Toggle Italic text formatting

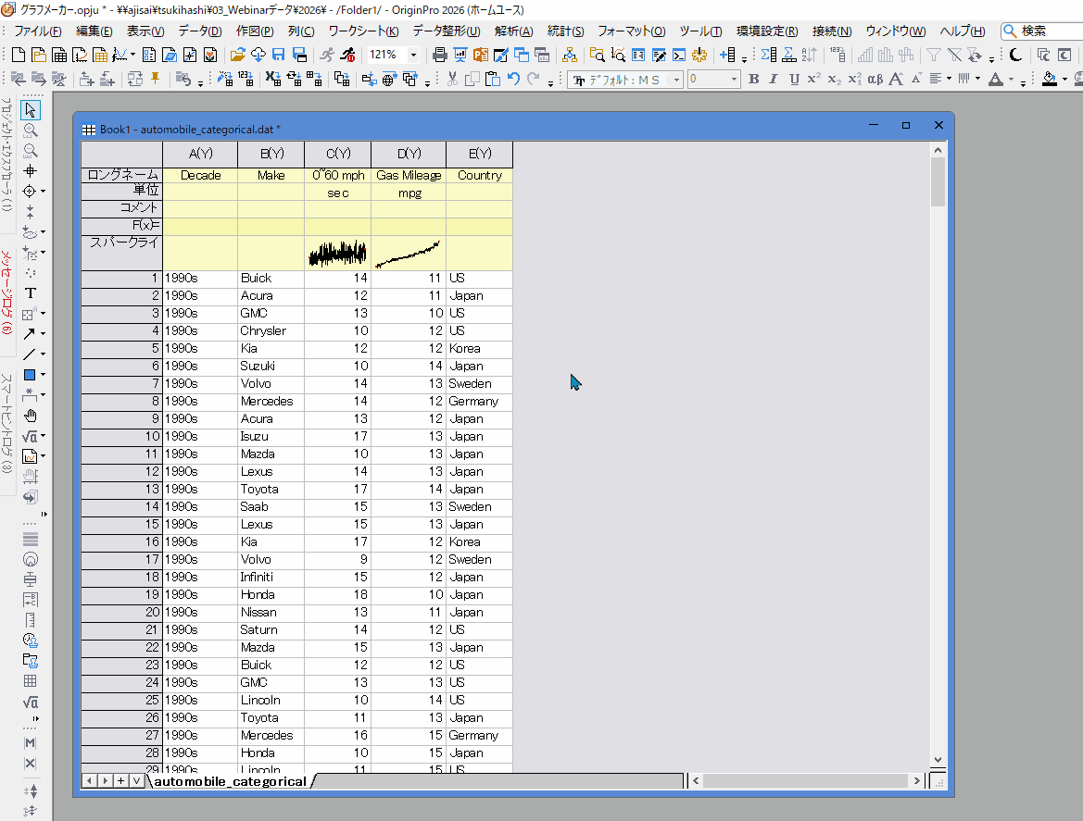tap(774, 80)
